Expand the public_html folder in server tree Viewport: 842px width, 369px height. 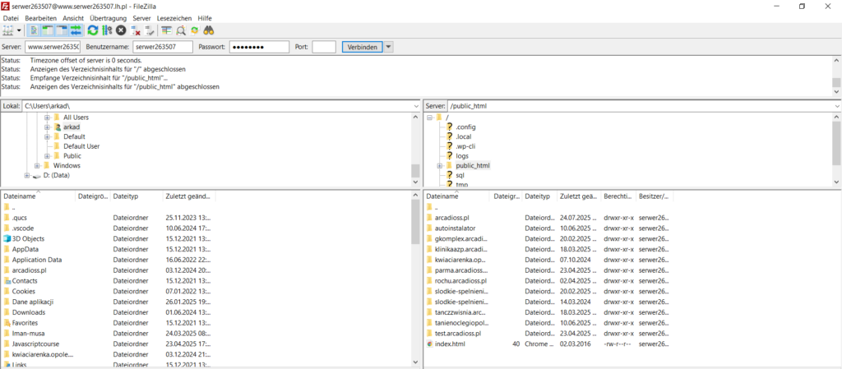coord(440,165)
